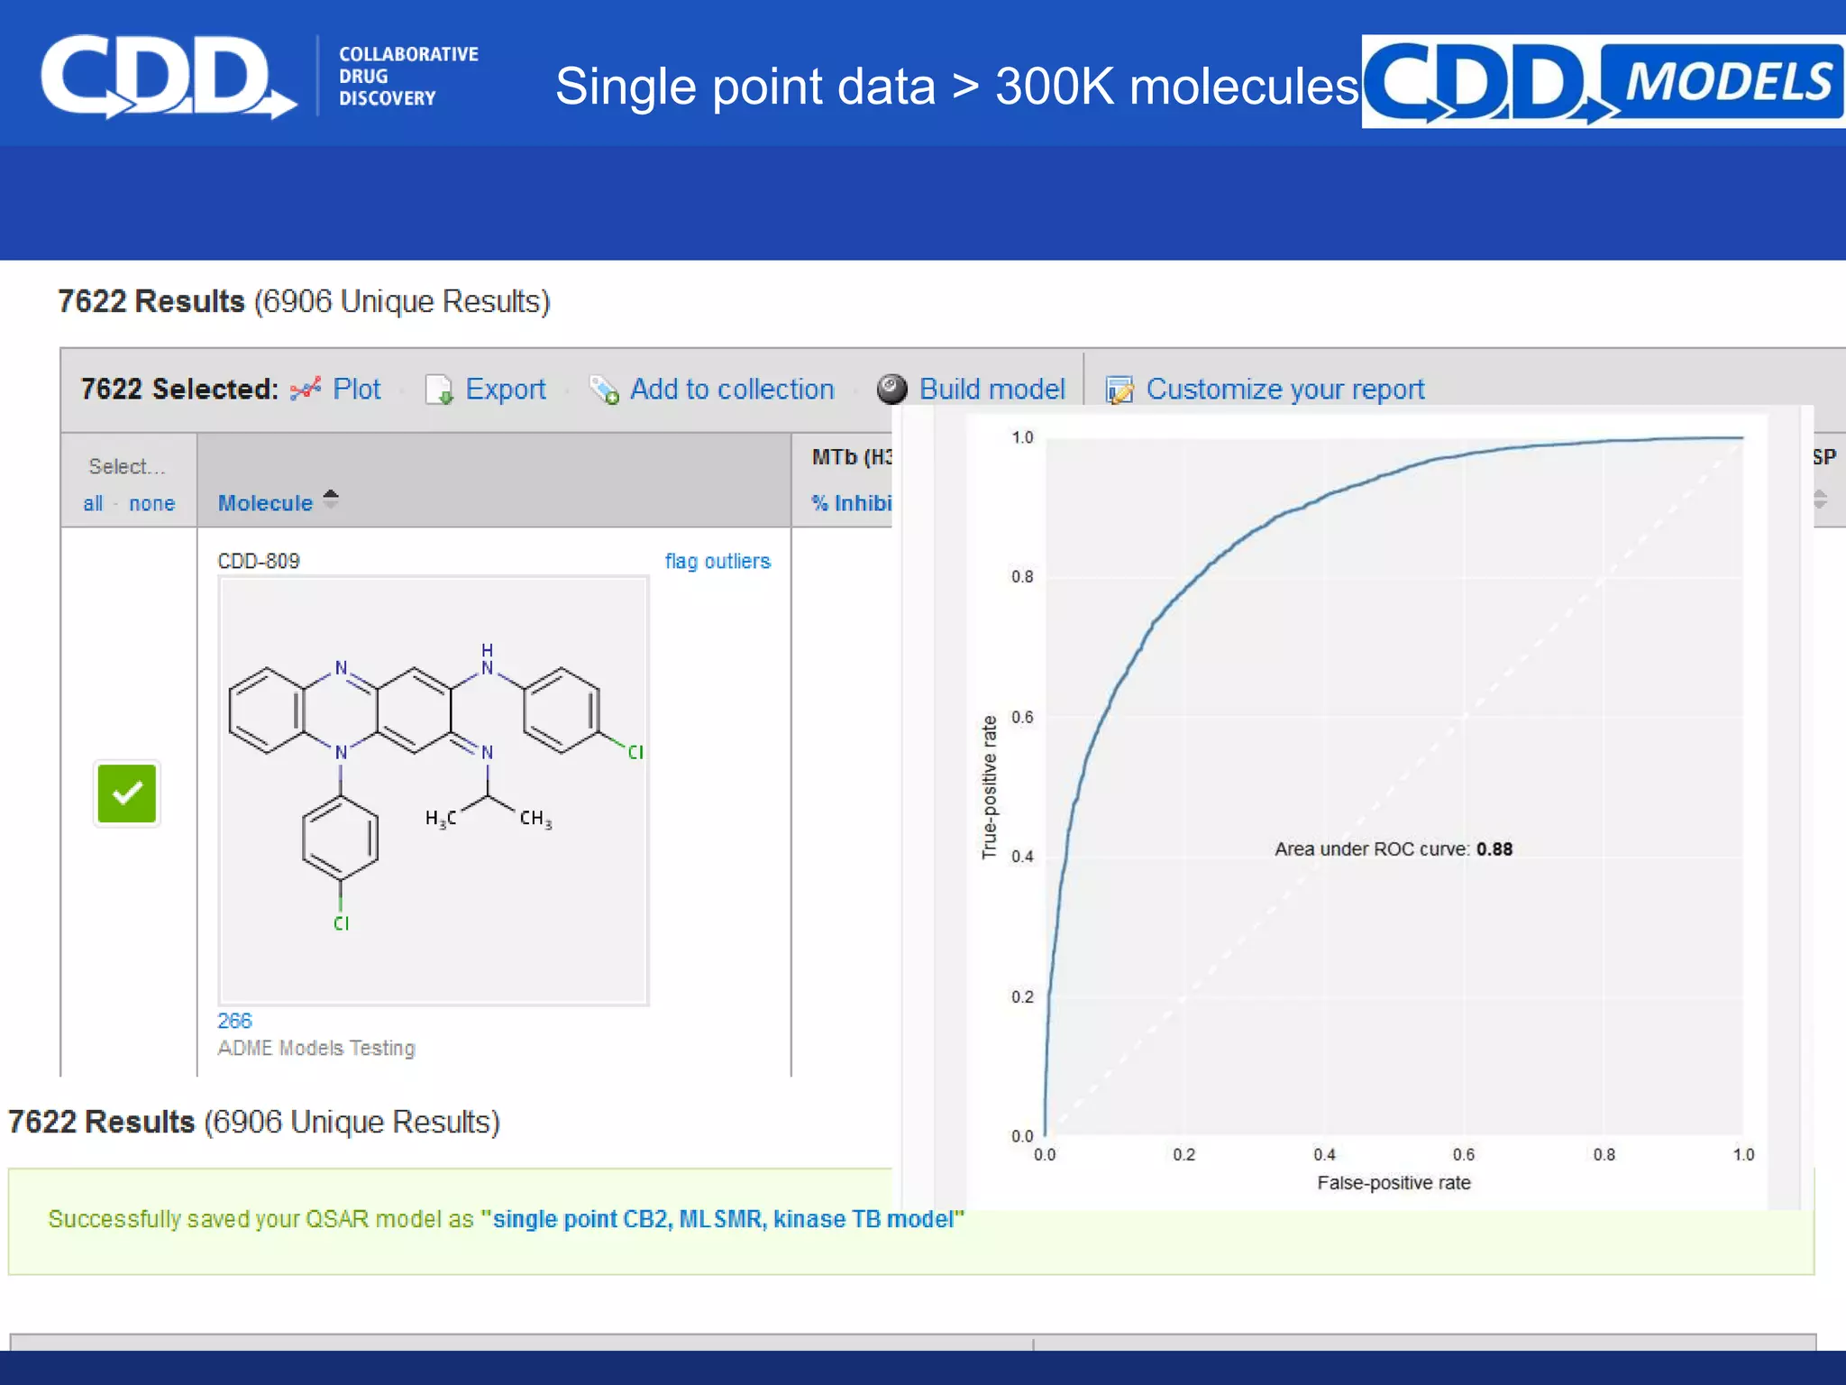Choose Export for selected results
This screenshot has width=1846, height=1385.
click(506, 389)
